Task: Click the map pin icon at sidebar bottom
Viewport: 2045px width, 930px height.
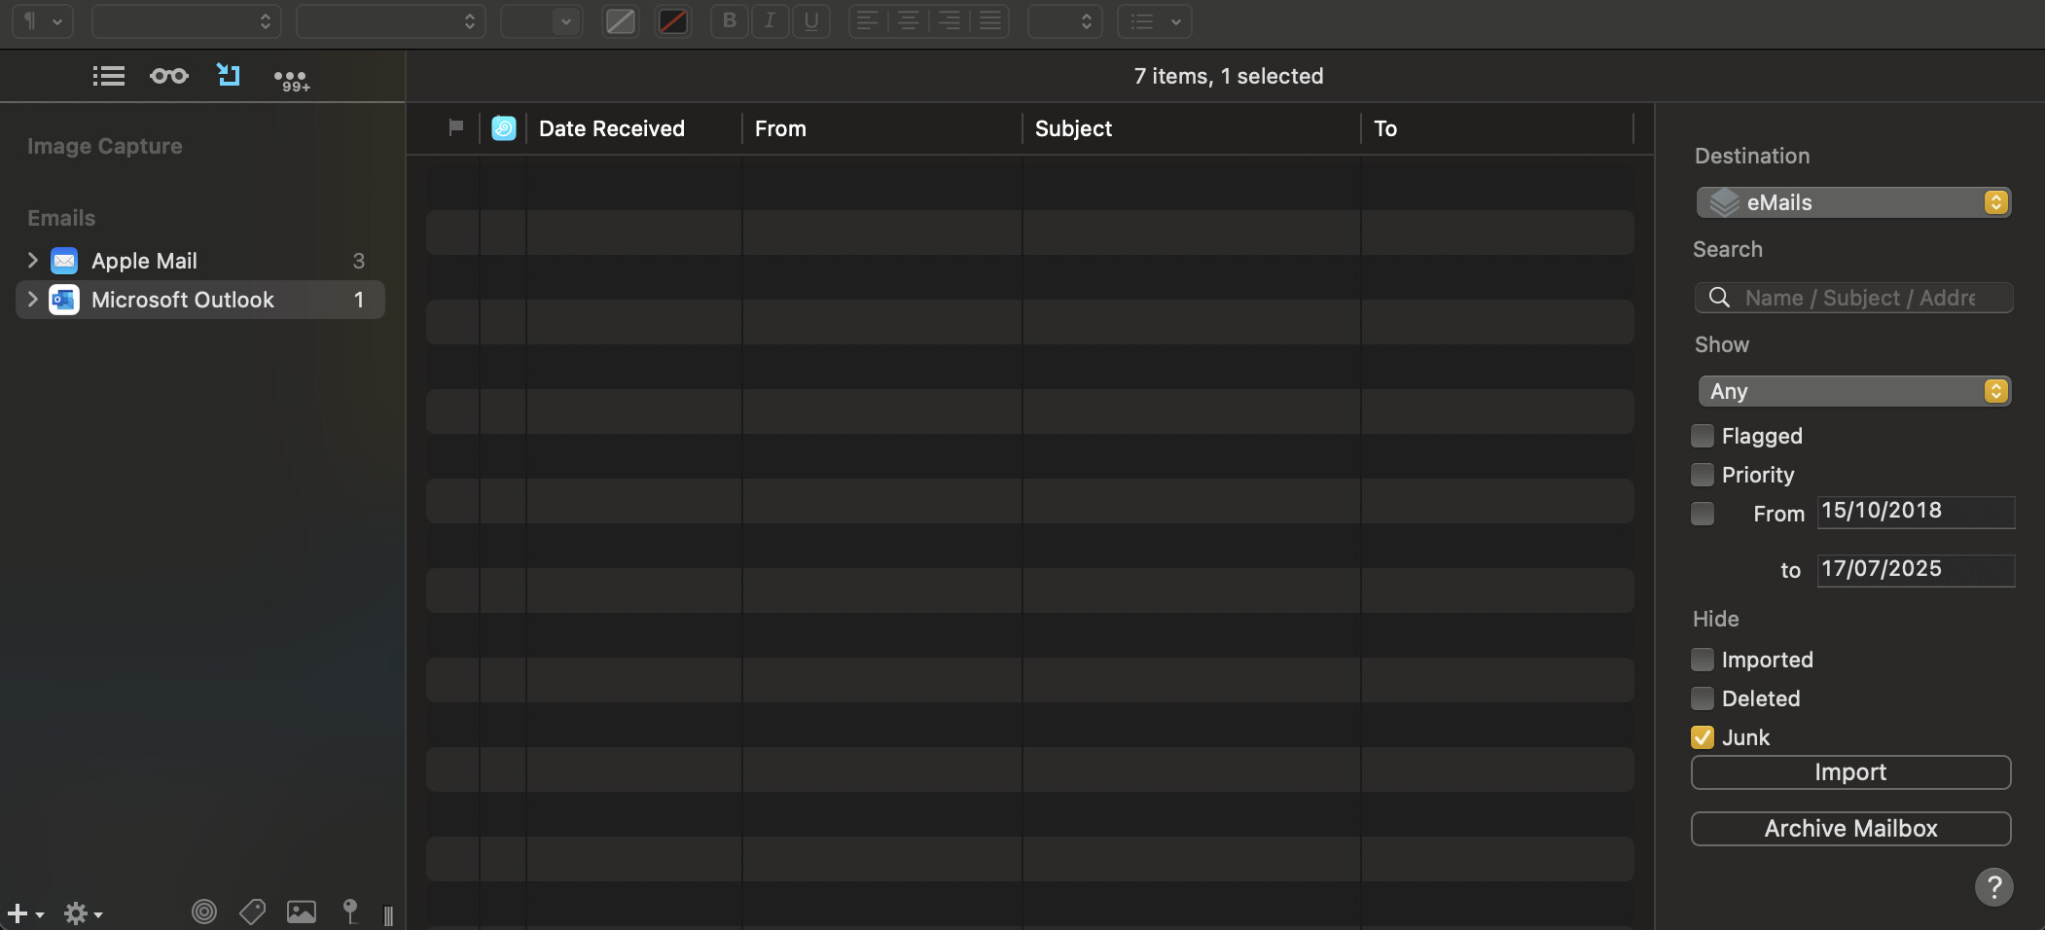Action: pos(350,912)
